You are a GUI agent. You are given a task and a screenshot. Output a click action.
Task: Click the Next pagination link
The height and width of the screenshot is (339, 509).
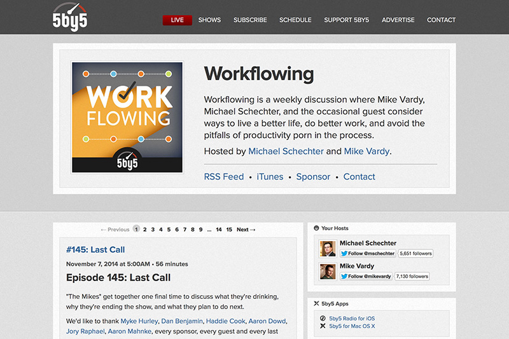pyautogui.click(x=246, y=230)
